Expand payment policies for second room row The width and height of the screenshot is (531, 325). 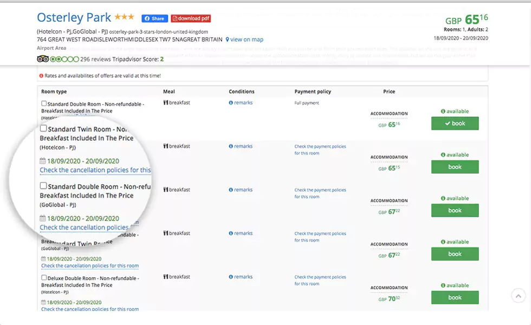(x=320, y=149)
